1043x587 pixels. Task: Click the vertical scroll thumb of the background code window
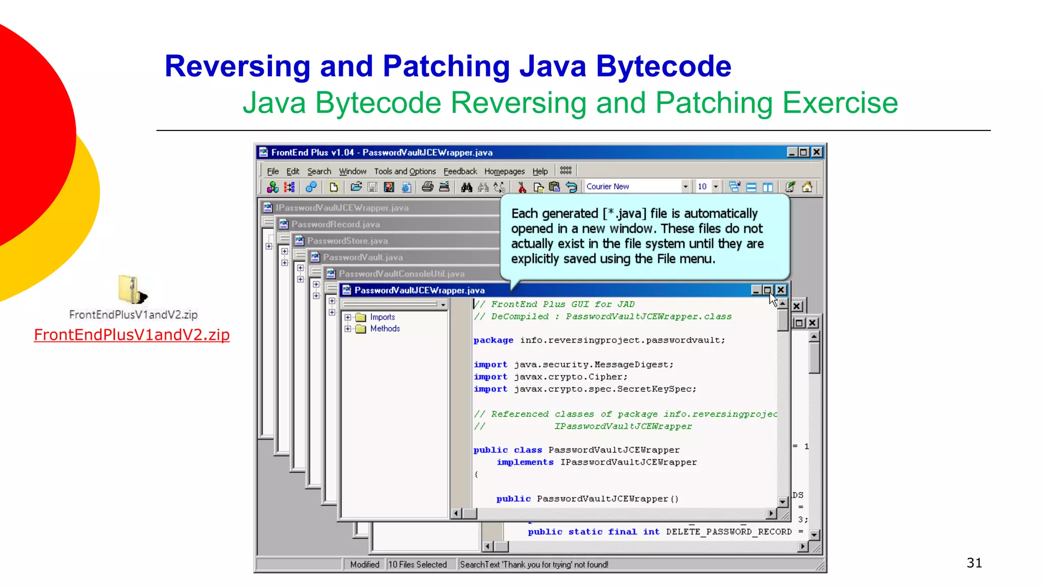[814, 358]
